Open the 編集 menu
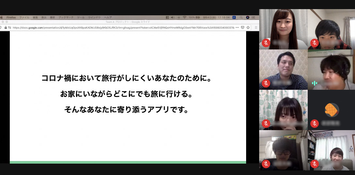The height and width of the screenshot is (175, 355). coord(35,17)
